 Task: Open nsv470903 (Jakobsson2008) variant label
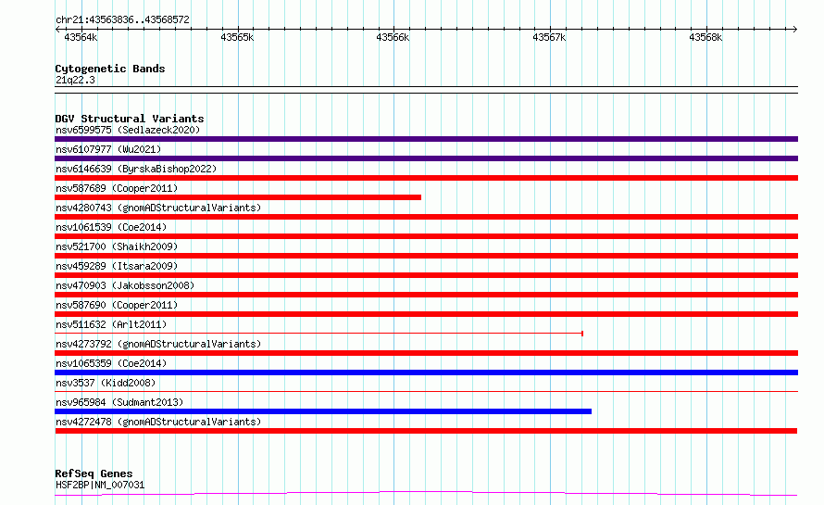125,285
